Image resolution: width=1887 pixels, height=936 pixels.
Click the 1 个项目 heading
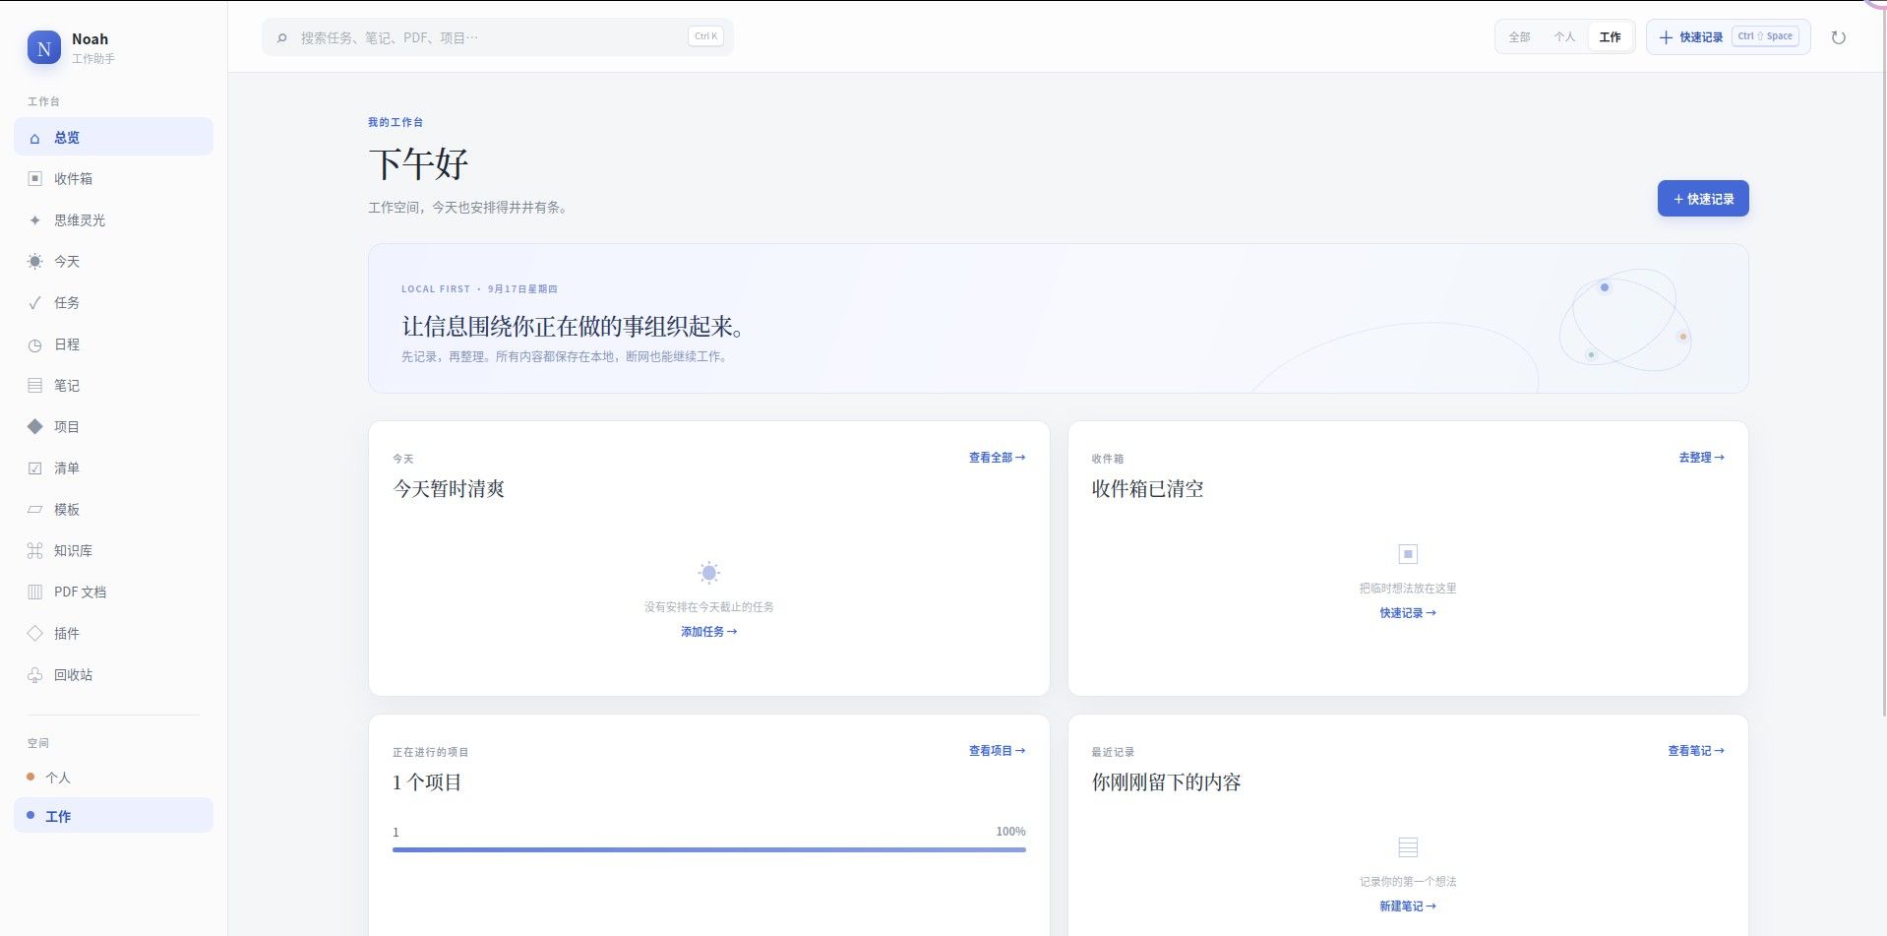coord(427,782)
